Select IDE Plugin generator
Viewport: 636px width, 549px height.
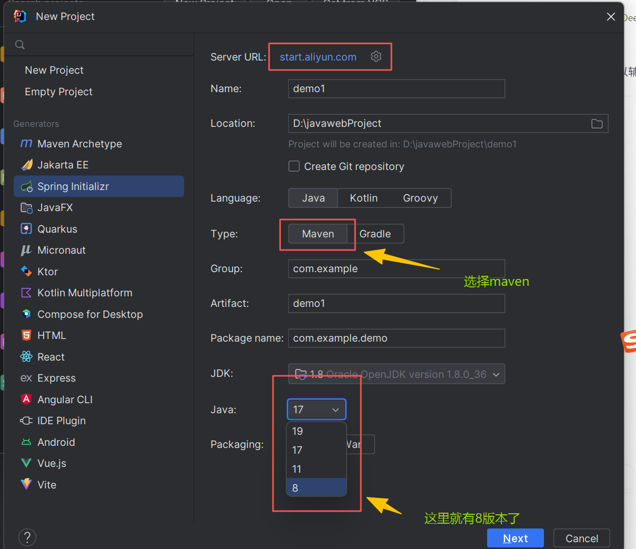click(99, 421)
